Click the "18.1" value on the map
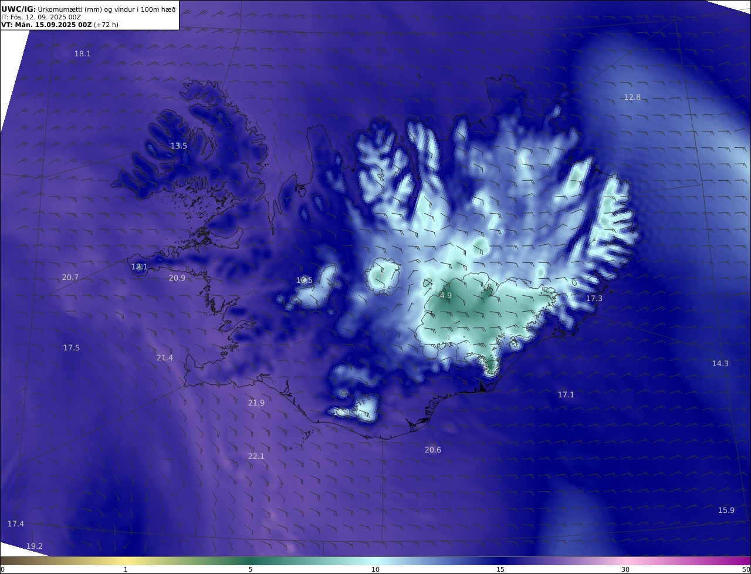 83,54
